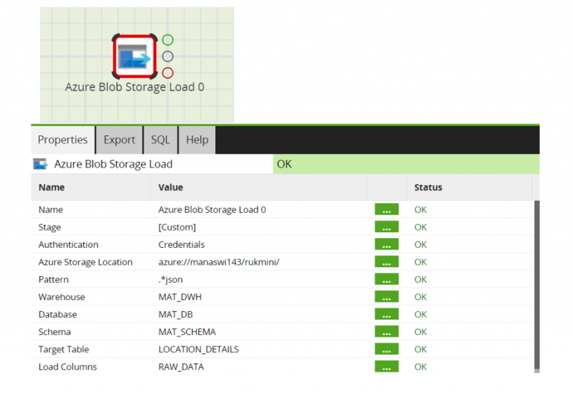This screenshot has height=393, width=572.
Task: Open the Pattern property editor button
Action: click(386, 280)
